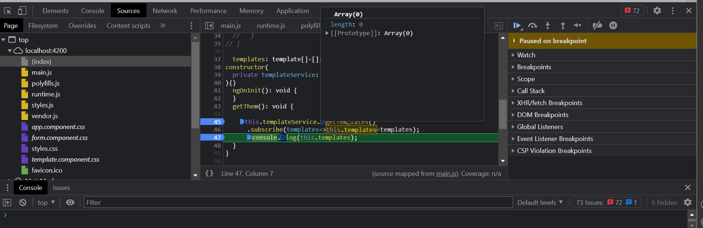This screenshot has height=228, width=703.
Task: Deactivate all breakpoints
Action: coord(597,25)
